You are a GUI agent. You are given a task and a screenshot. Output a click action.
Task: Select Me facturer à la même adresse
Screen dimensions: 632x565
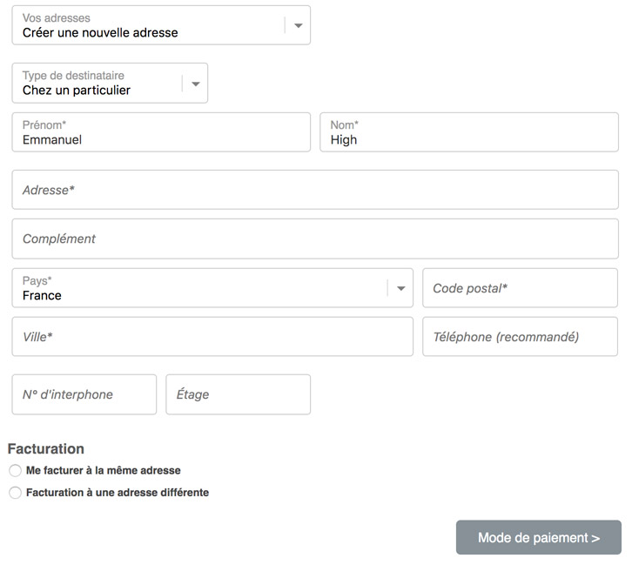tap(16, 470)
